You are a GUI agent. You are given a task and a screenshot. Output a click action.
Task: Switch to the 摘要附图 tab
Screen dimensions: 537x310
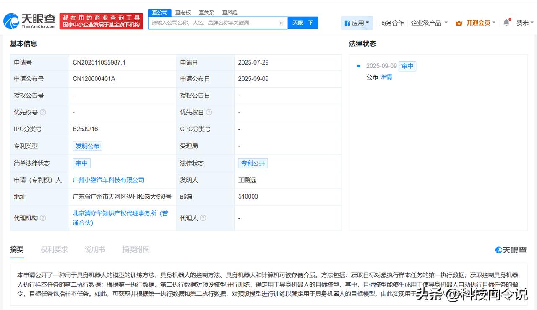coord(136,249)
